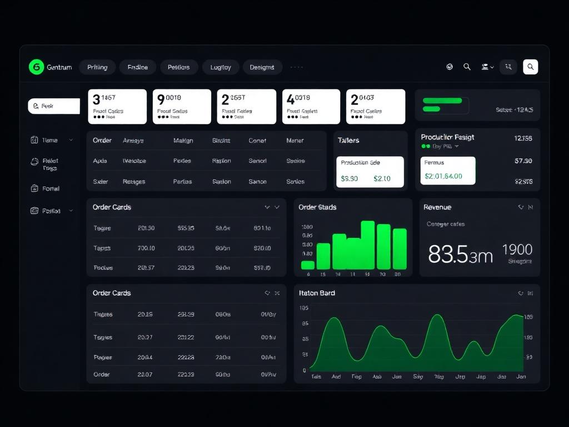569x427 pixels.
Task: Click the circular refresh icon in header
Action: pos(450,67)
